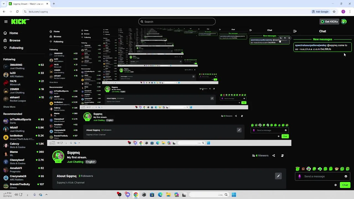The width and height of the screenshot is (354, 199).
Task: Click browser back arrow
Action: click(x=4, y=12)
